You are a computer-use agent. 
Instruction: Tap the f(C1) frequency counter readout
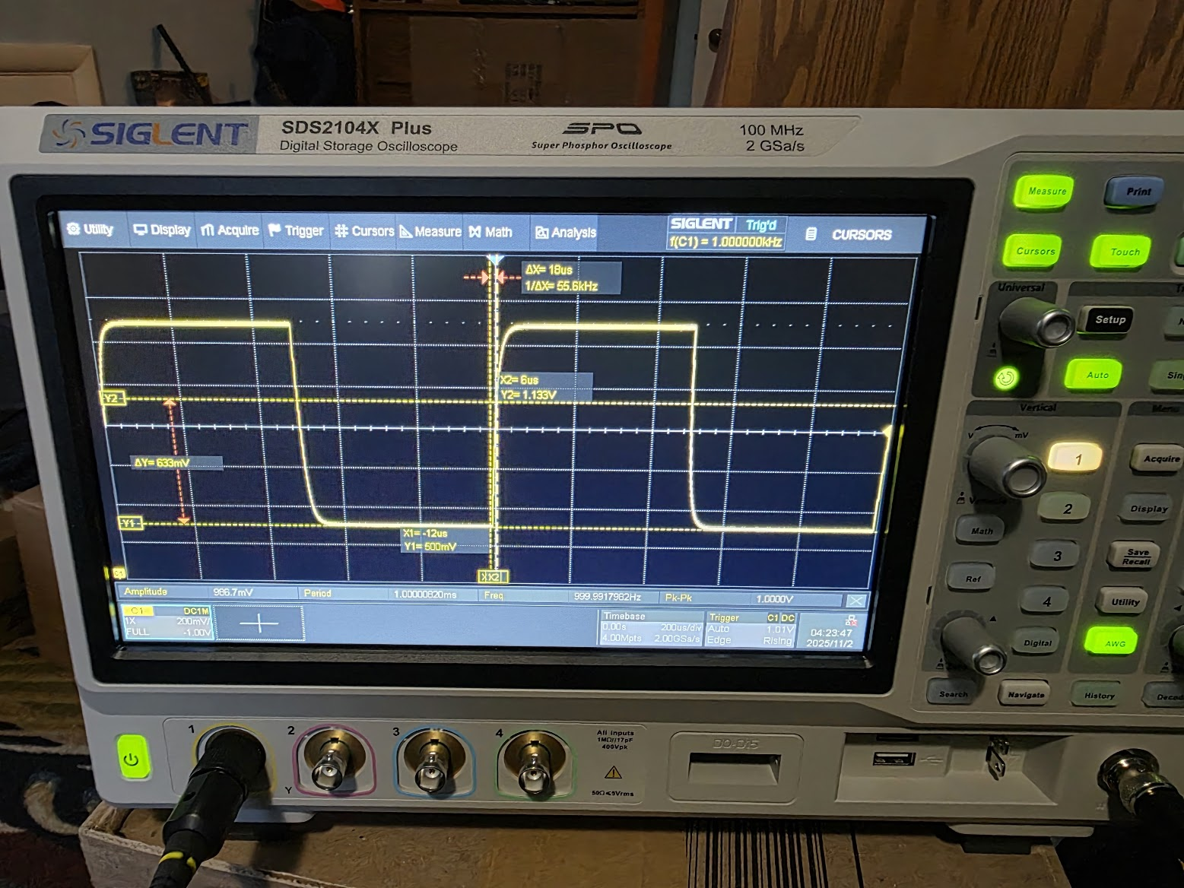click(725, 242)
